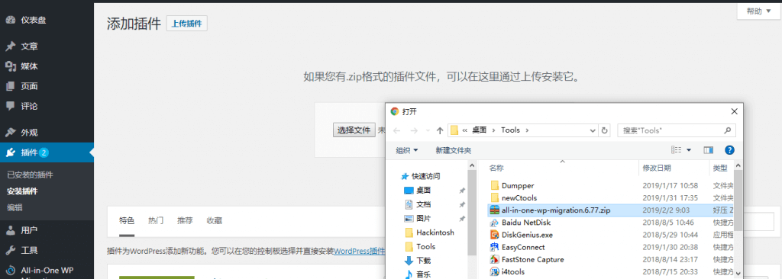This screenshot has width=782, height=279.
Task: Close the Open (打开) file dialog
Action: [733, 111]
